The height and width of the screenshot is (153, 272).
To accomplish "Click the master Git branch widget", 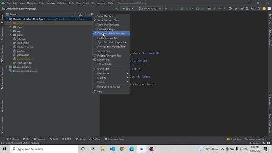I will coord(255,143).
